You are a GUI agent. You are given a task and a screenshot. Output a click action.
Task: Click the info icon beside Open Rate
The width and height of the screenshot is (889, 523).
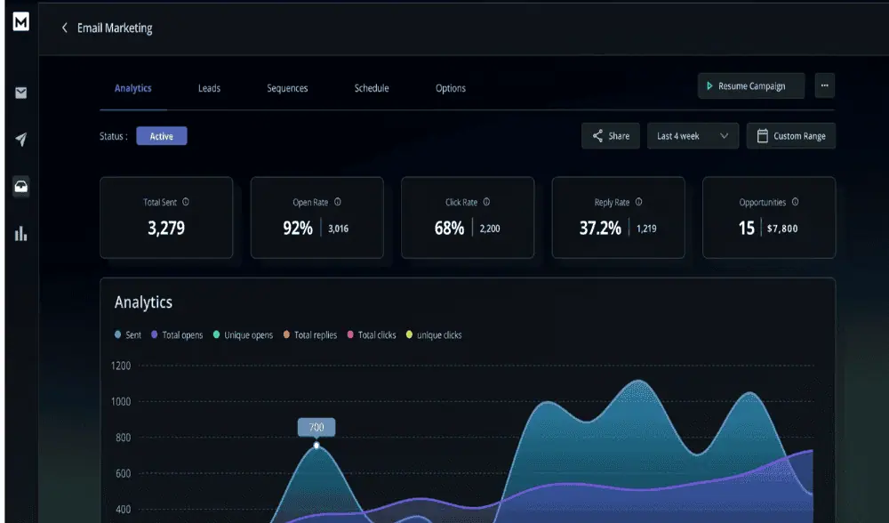coord(338,202)
